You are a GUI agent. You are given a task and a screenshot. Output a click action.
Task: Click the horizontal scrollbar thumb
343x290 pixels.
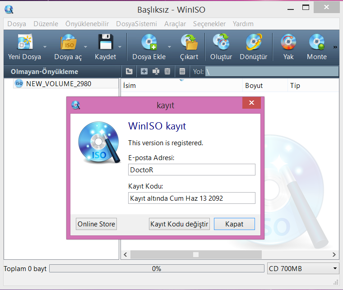tap(196, 255)
